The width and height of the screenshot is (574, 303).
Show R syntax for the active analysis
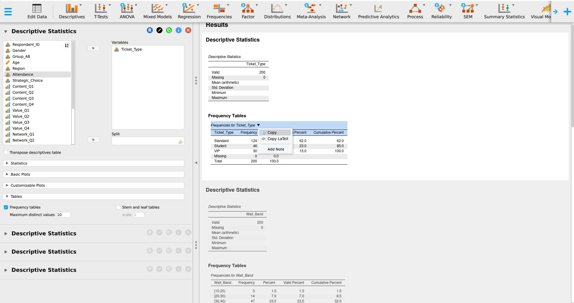tap(150, 30)
